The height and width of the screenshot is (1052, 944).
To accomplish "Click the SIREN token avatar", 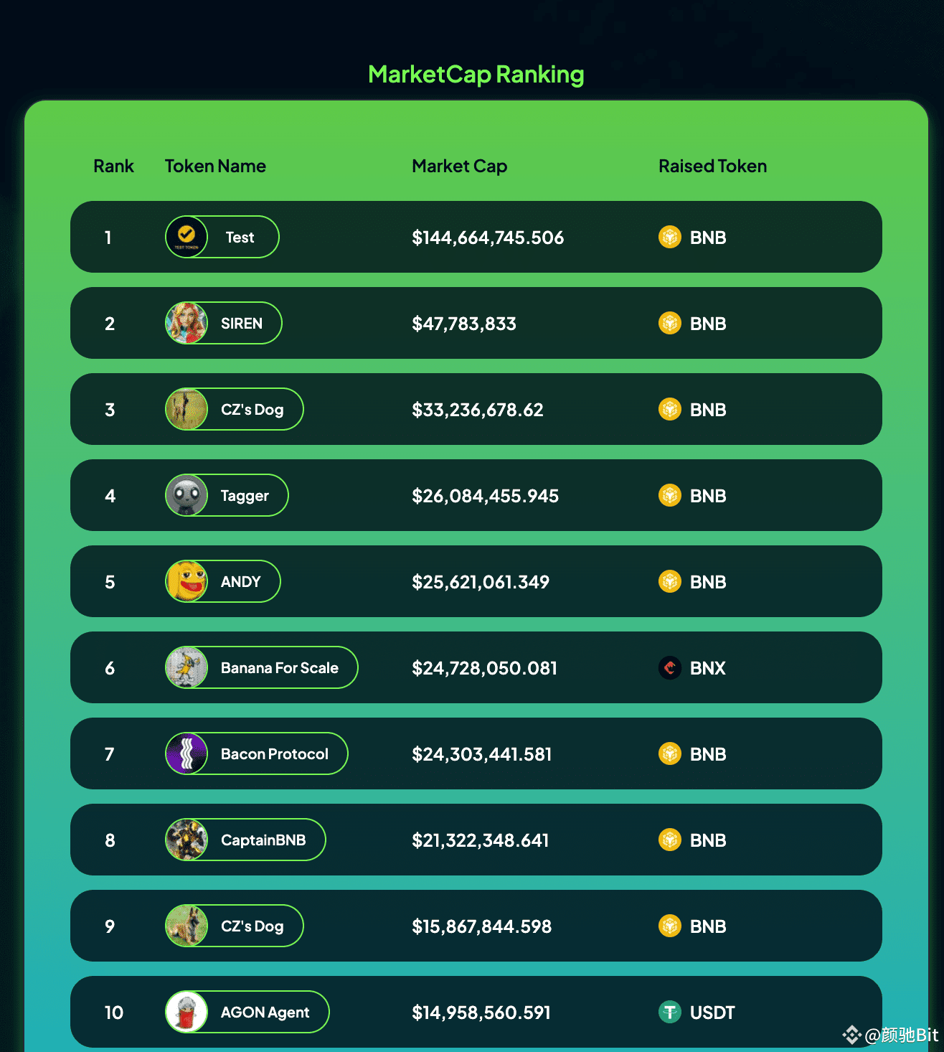I will pos(187,323).
